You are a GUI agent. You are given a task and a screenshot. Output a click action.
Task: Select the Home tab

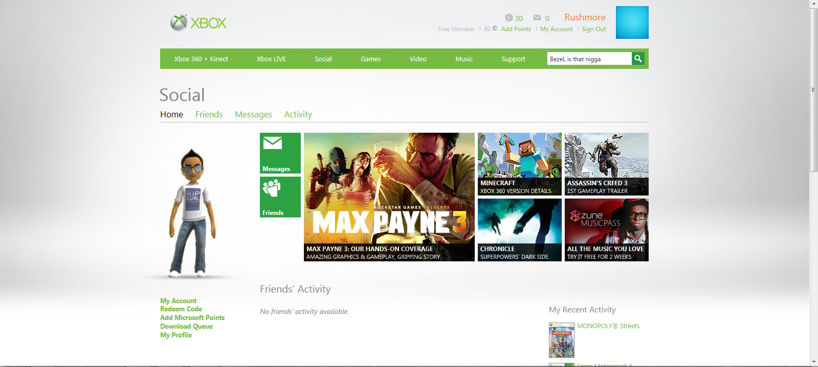tap(171, 114)
